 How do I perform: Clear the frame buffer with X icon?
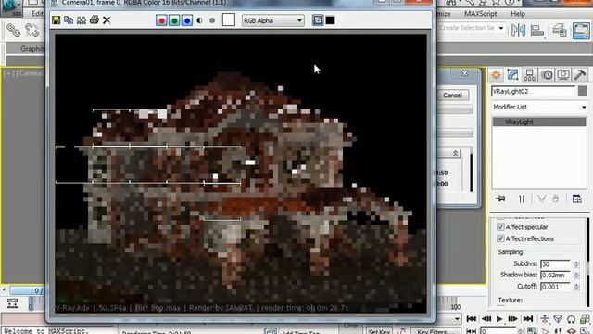click(x=107, y=20)
